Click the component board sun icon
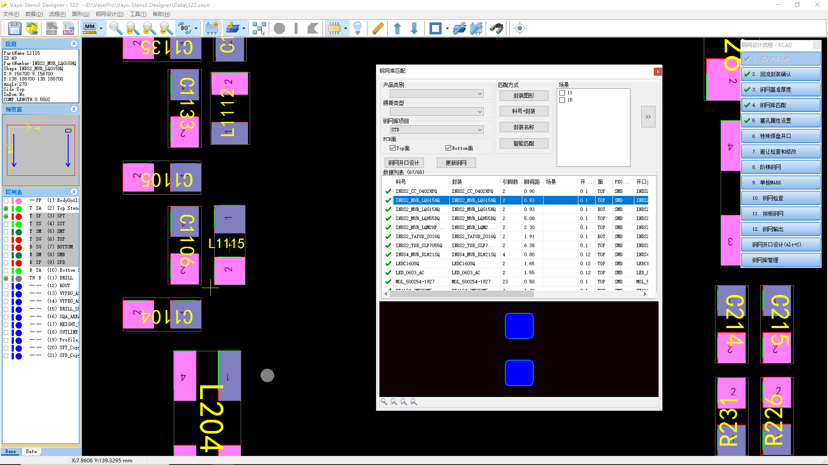This screenshot has width=828, height=465. click(212, 29)
